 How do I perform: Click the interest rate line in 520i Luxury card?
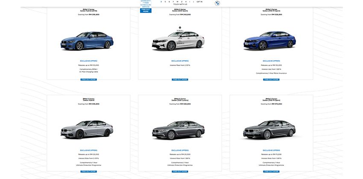[180, 159]
